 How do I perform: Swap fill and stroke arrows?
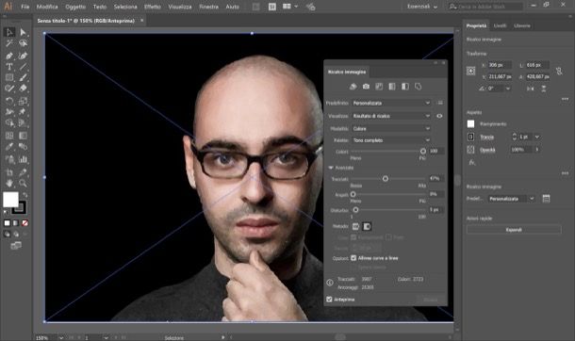(25, 194)
